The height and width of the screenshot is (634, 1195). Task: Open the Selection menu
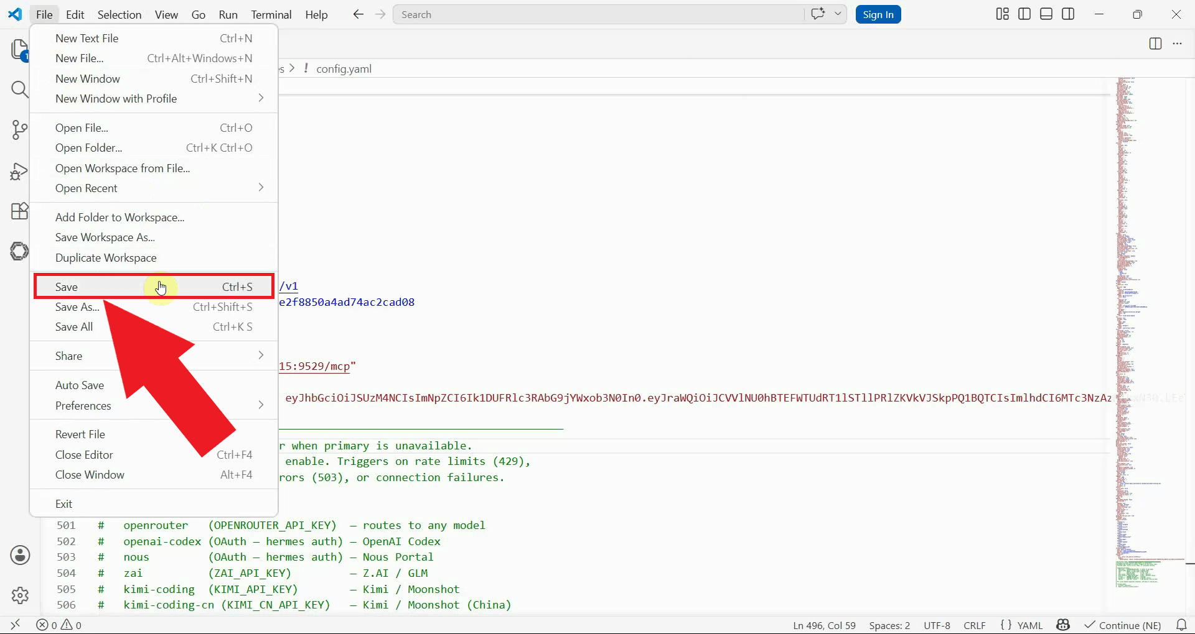point(119,14)
